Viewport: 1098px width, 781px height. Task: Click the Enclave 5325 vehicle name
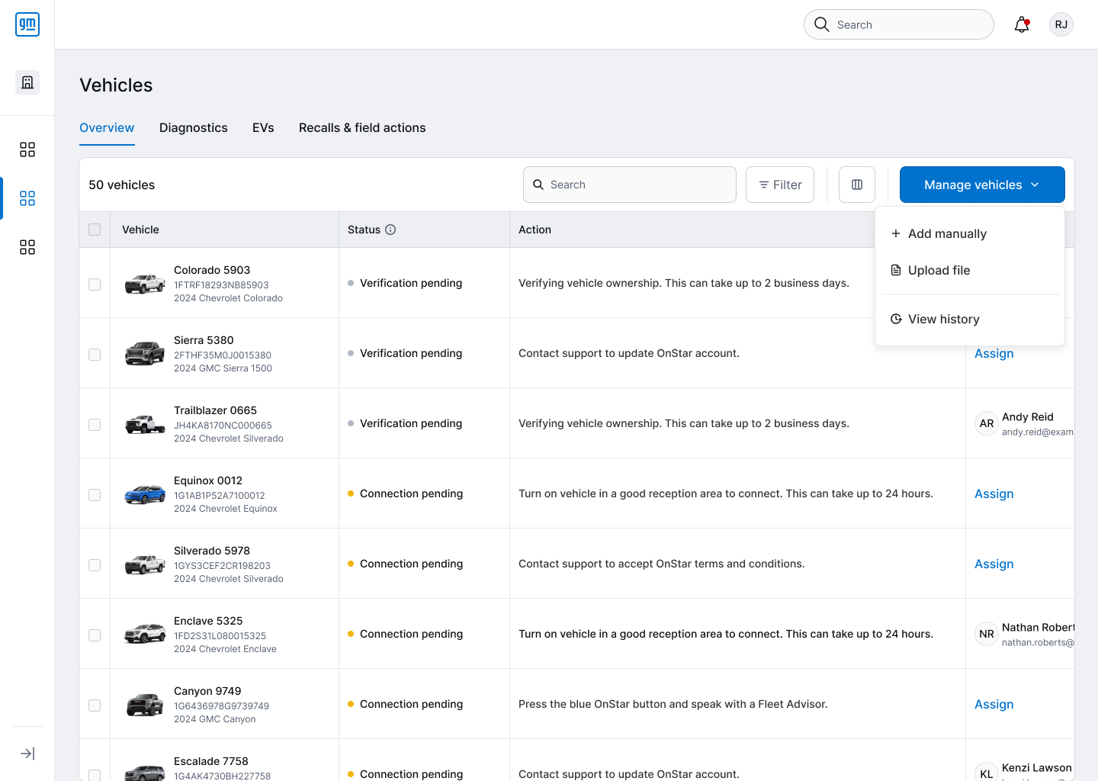pyautogui.click(x=208, y=621)
